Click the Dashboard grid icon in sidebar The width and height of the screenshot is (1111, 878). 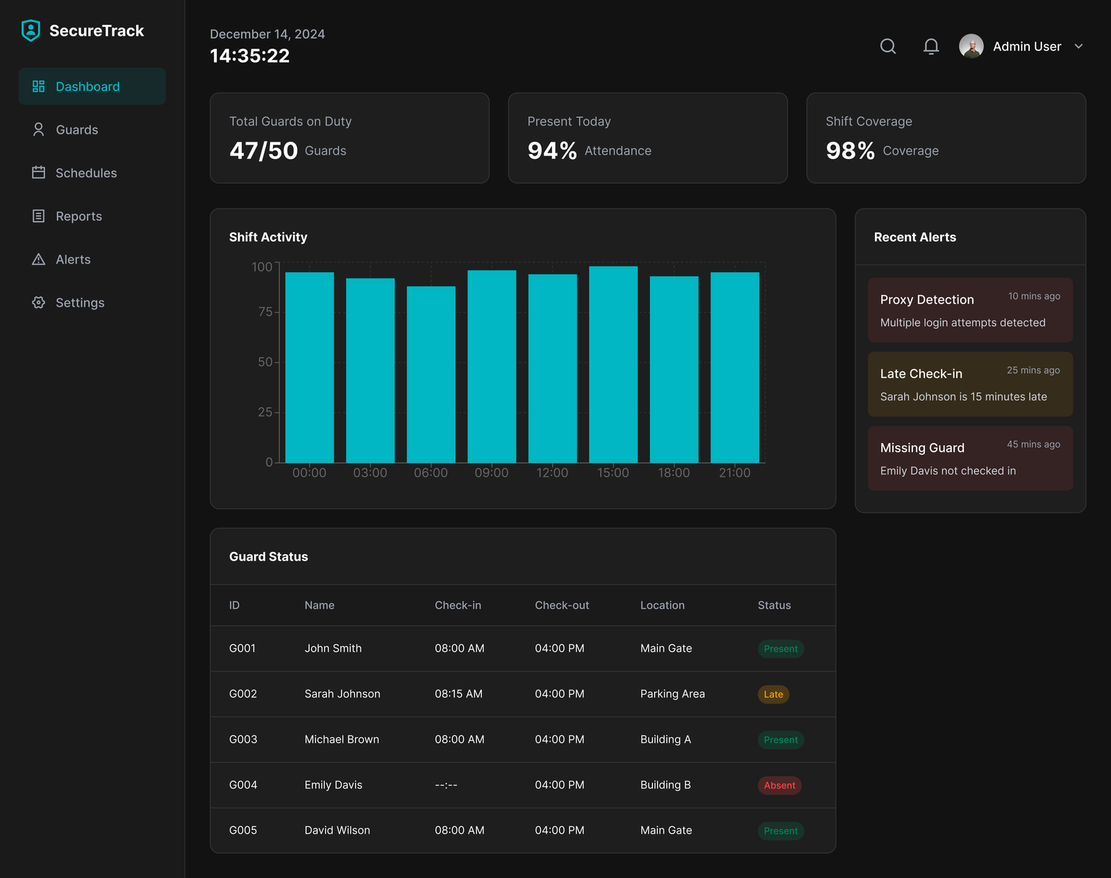[x=39, y=87]
